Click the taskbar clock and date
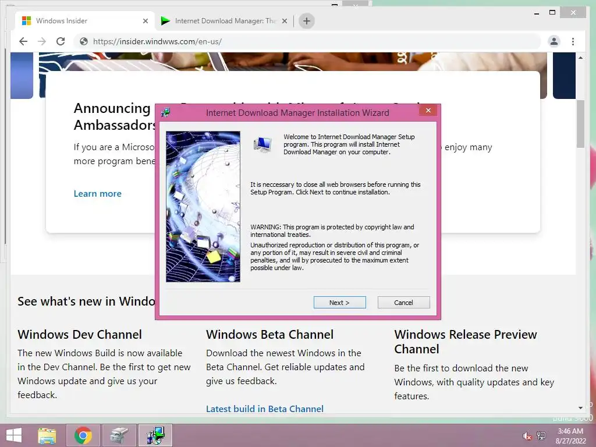Viewport: 596px width, 447px height. click(x=570, y=436)
